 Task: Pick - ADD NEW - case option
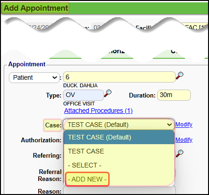(x=87, y=179)
